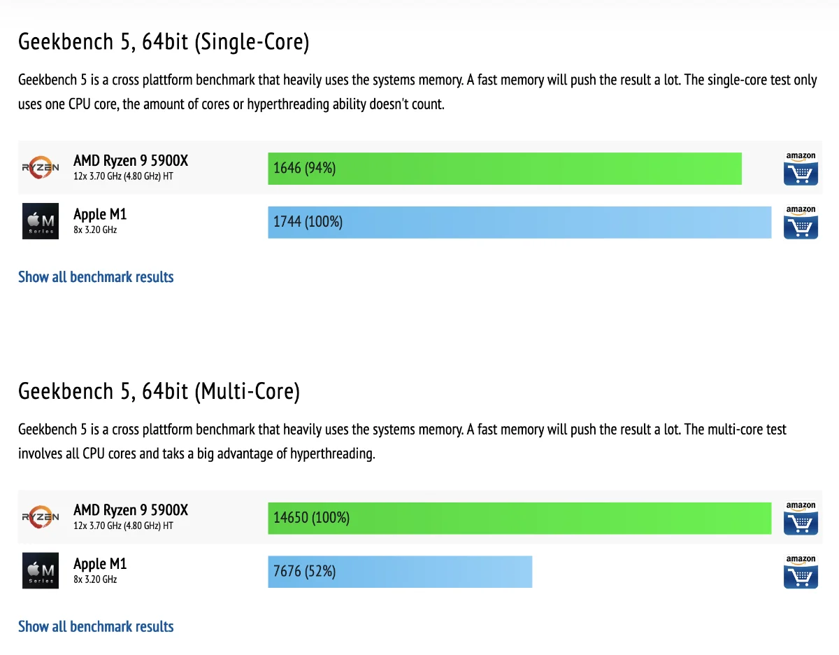
Task: Click the green 14650 (100%) score bar
Action: pos(519,518)
